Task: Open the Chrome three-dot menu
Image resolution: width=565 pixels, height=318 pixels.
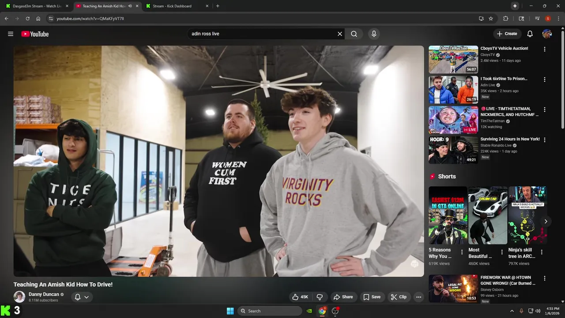Action: tap(558, 19)
